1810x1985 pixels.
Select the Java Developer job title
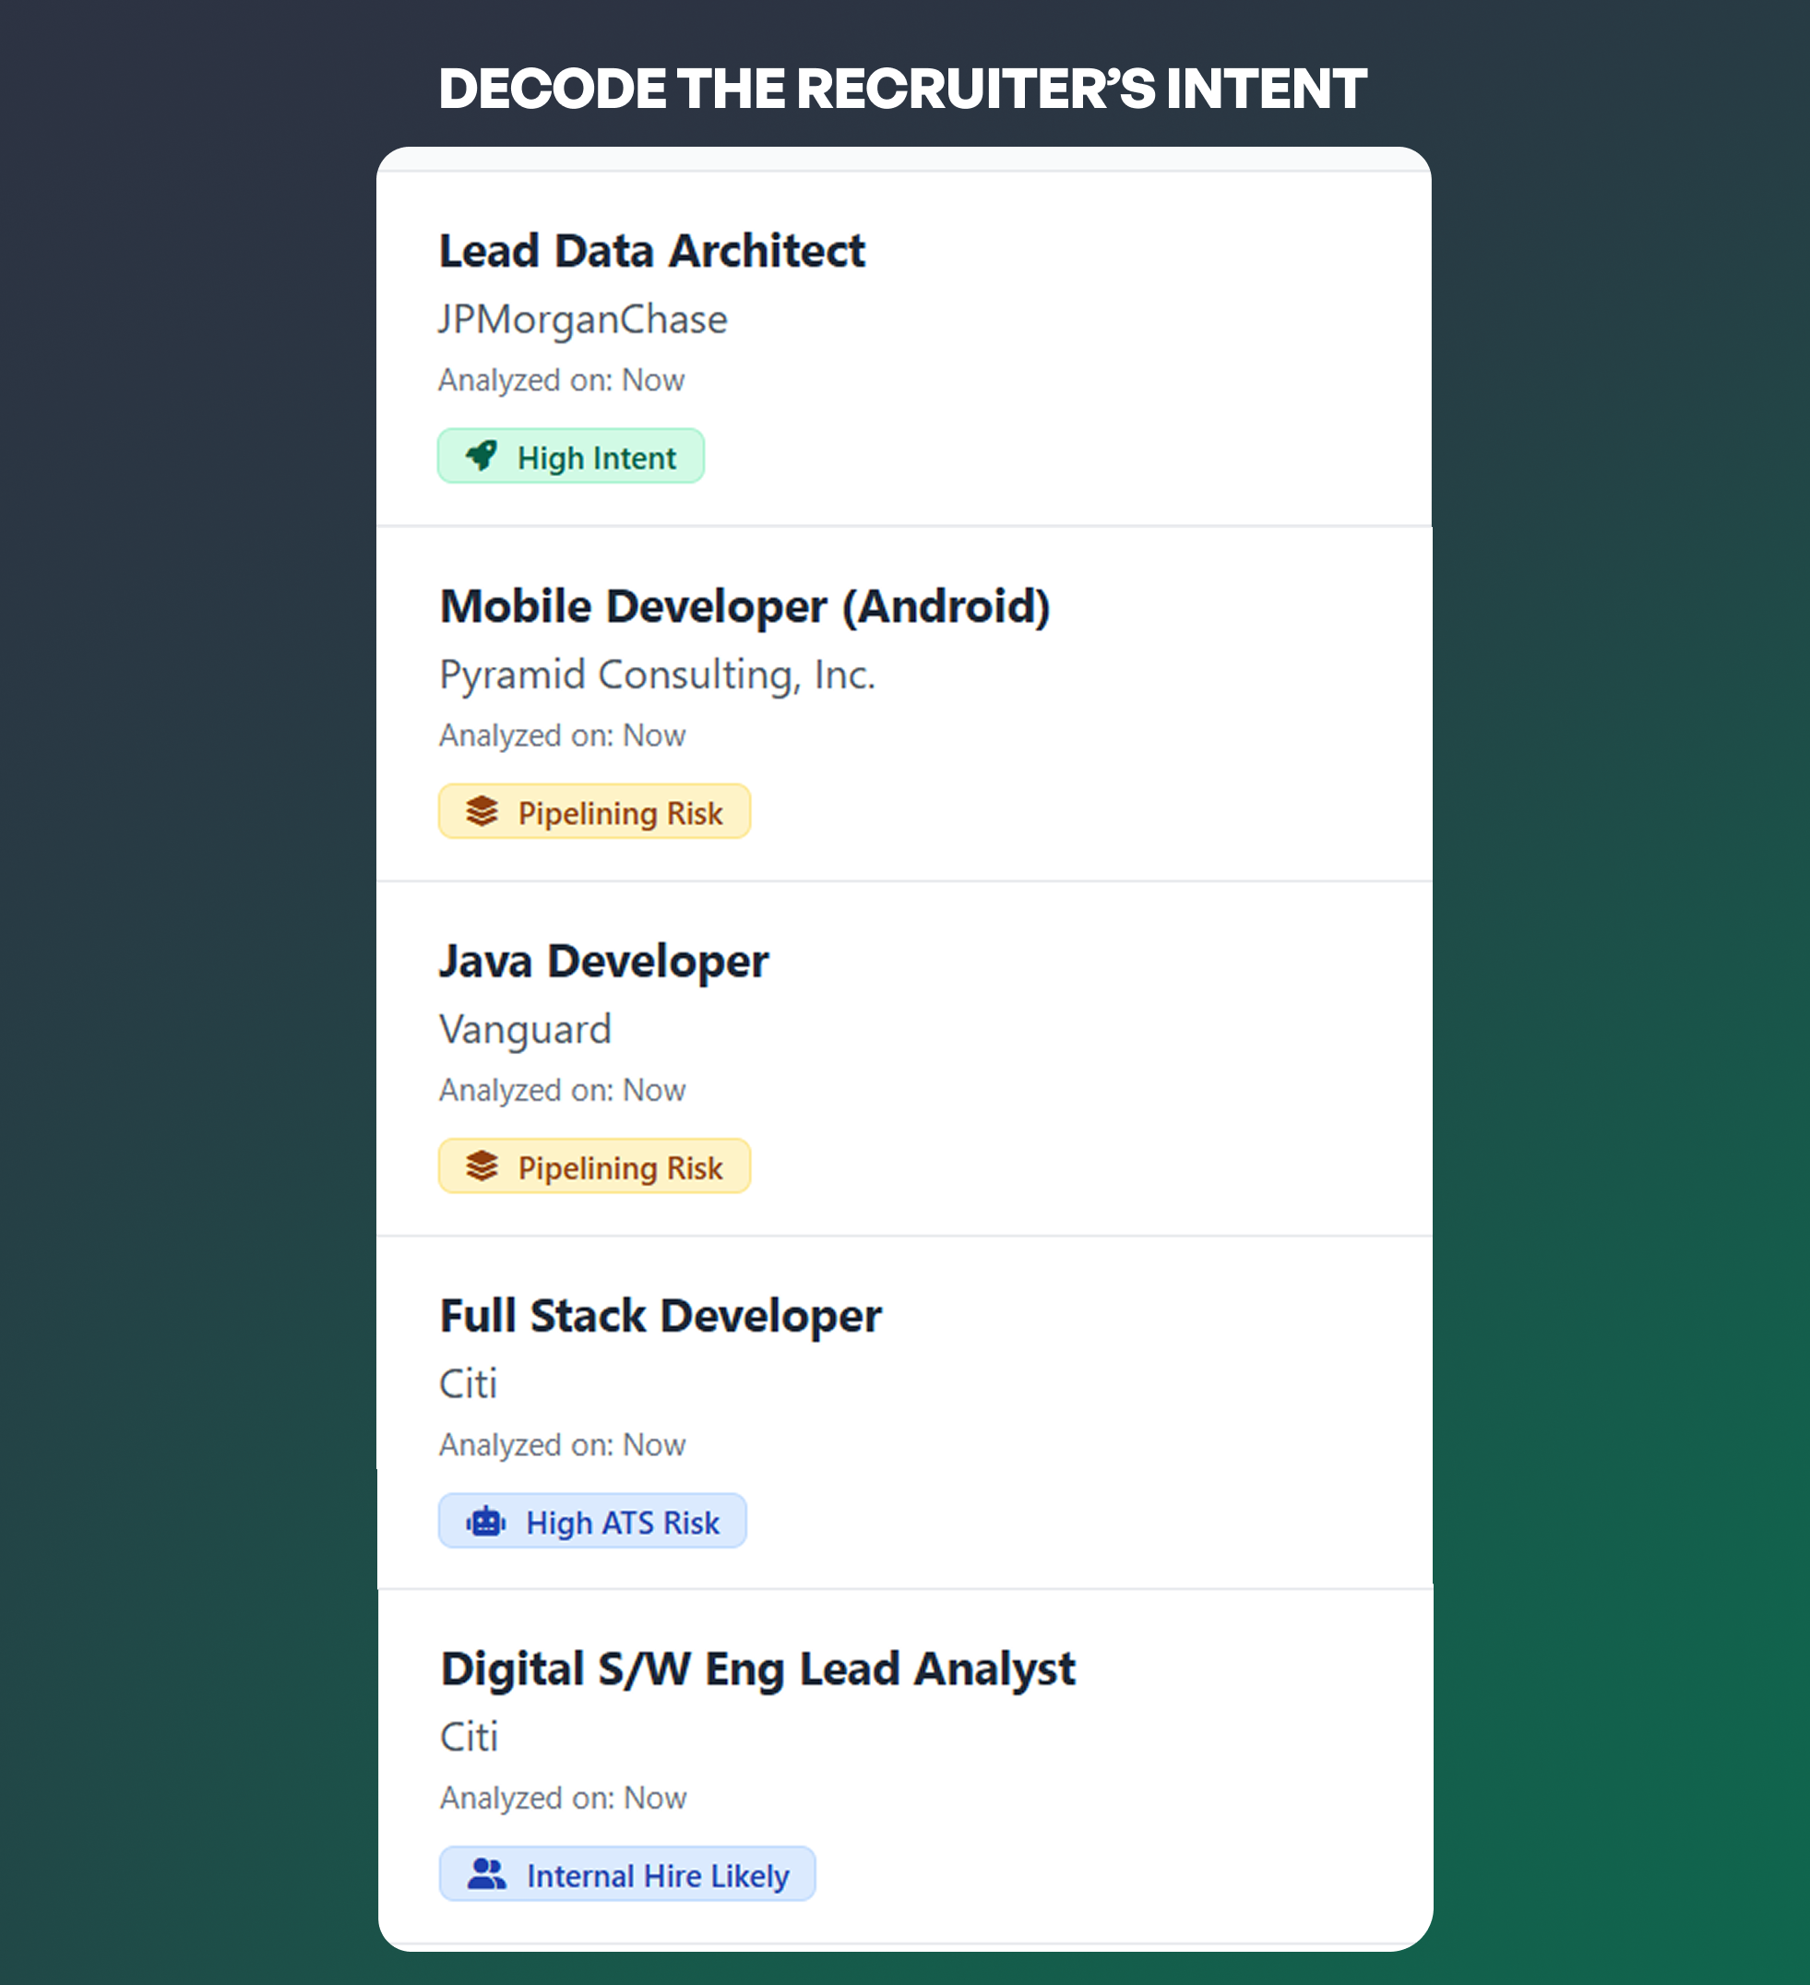click(603, 961)
